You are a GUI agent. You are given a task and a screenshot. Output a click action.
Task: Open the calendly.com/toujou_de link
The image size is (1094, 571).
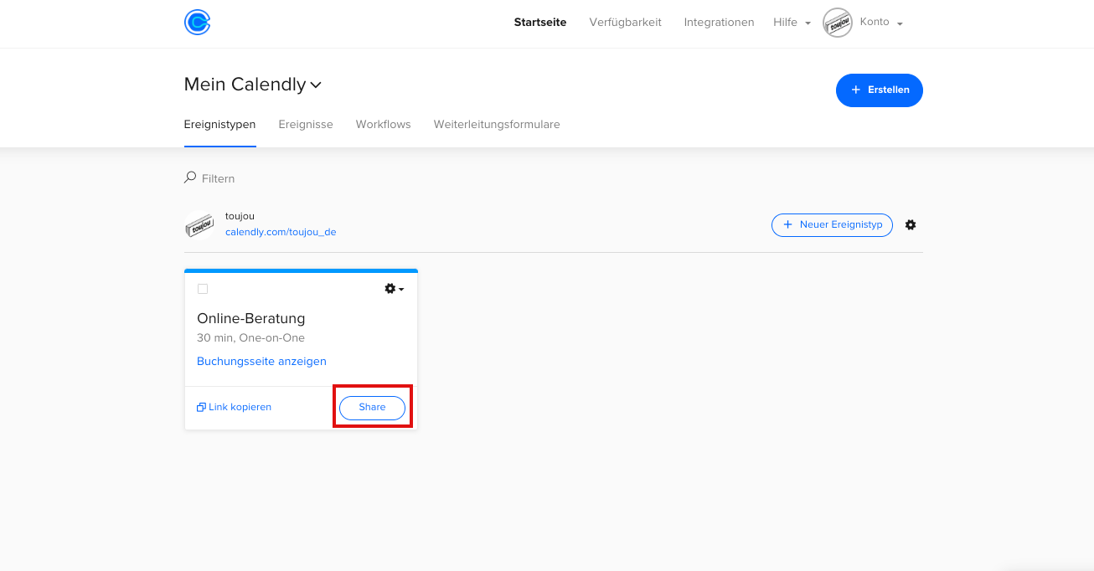281,232
